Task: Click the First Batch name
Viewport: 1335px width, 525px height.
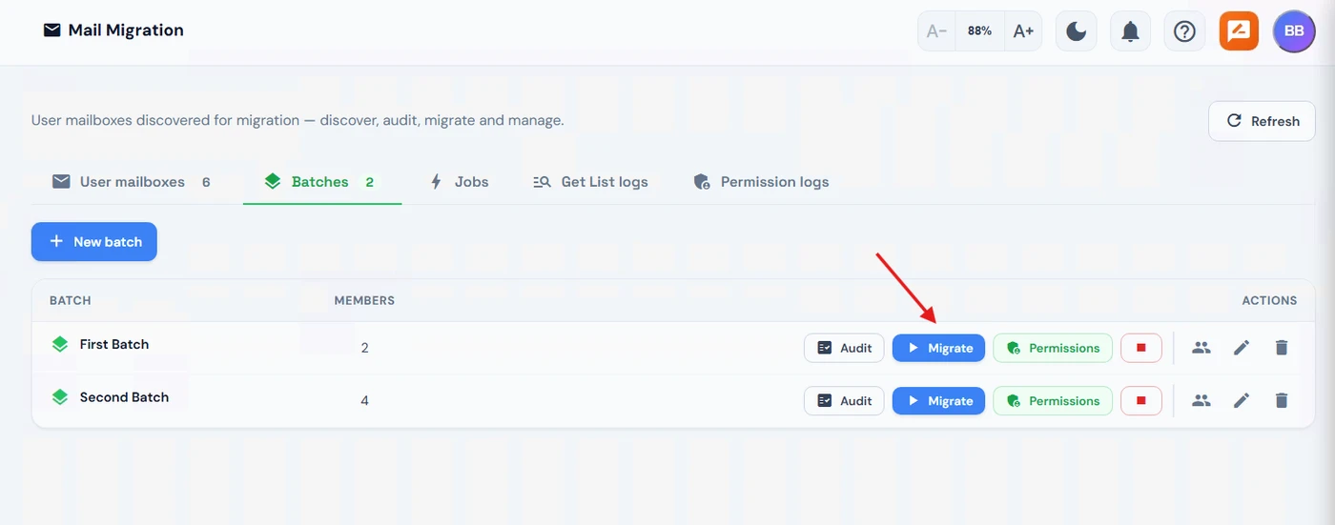Action: click(114, 344)
